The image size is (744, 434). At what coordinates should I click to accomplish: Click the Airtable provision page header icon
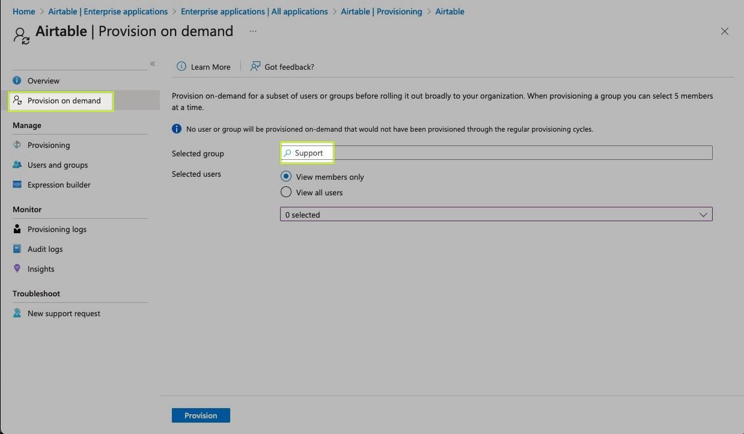22,35
